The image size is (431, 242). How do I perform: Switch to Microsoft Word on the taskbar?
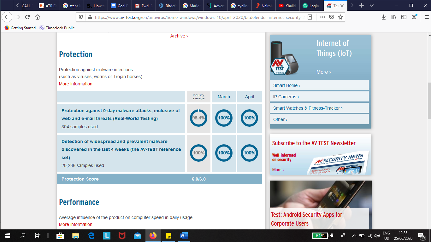[x=184, y=236]
